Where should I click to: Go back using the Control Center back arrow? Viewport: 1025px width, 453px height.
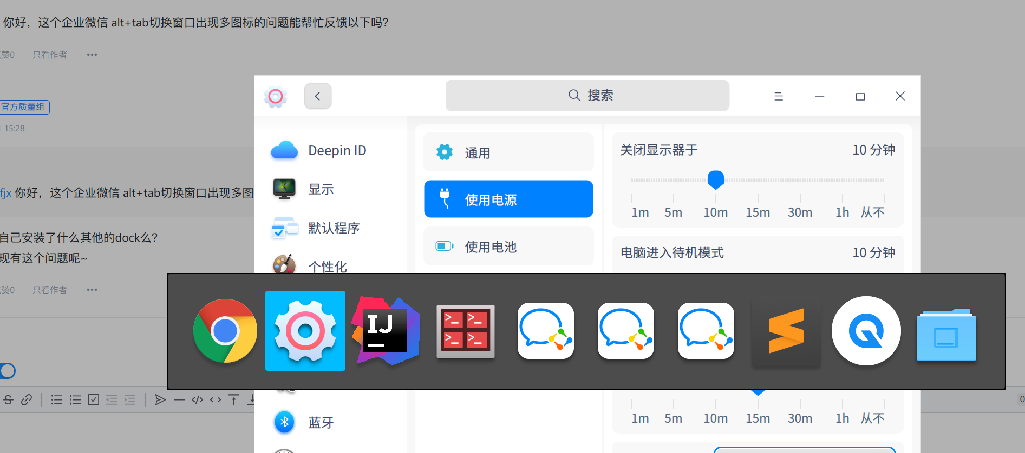(318, 96)
